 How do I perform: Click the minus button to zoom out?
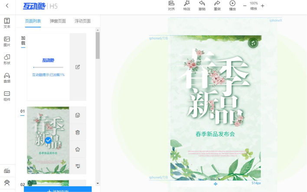[x=245, y=6]
